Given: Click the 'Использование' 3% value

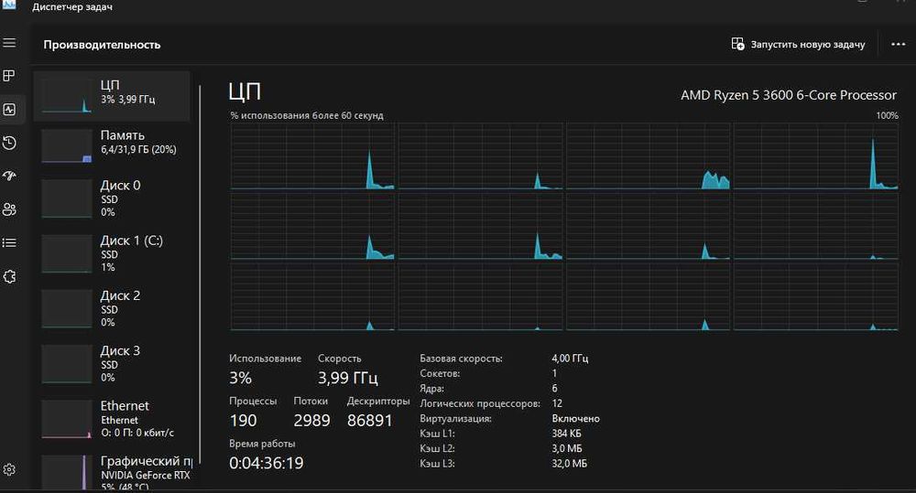Looking at the screenshot, I should [x=240, y=378].
